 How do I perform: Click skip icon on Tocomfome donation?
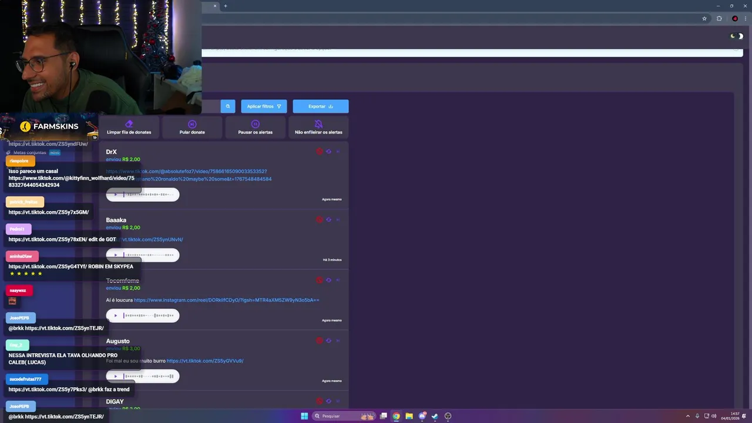pyautogui.click(x=338, y=280)
